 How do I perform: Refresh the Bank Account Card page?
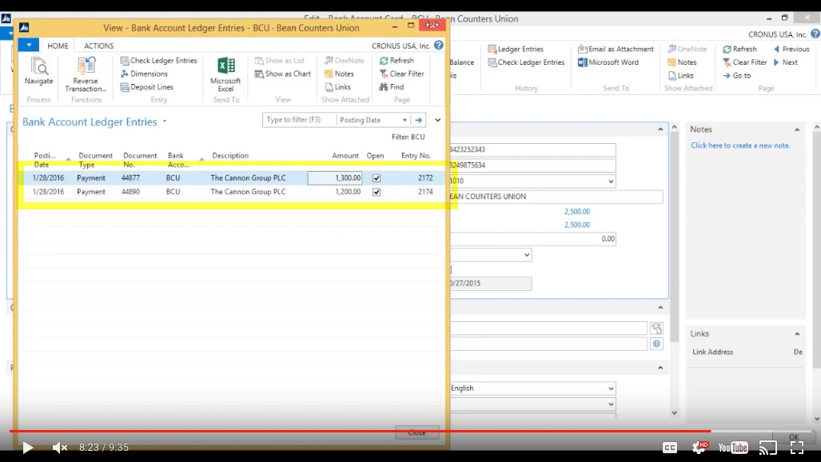pos(739,49)
